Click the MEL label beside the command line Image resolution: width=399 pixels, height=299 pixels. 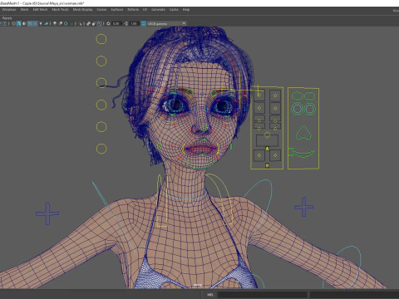coord(210,295)
